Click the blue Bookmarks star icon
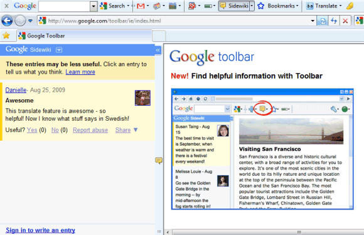This screenshot has width=364, height=235. (261, 6)
